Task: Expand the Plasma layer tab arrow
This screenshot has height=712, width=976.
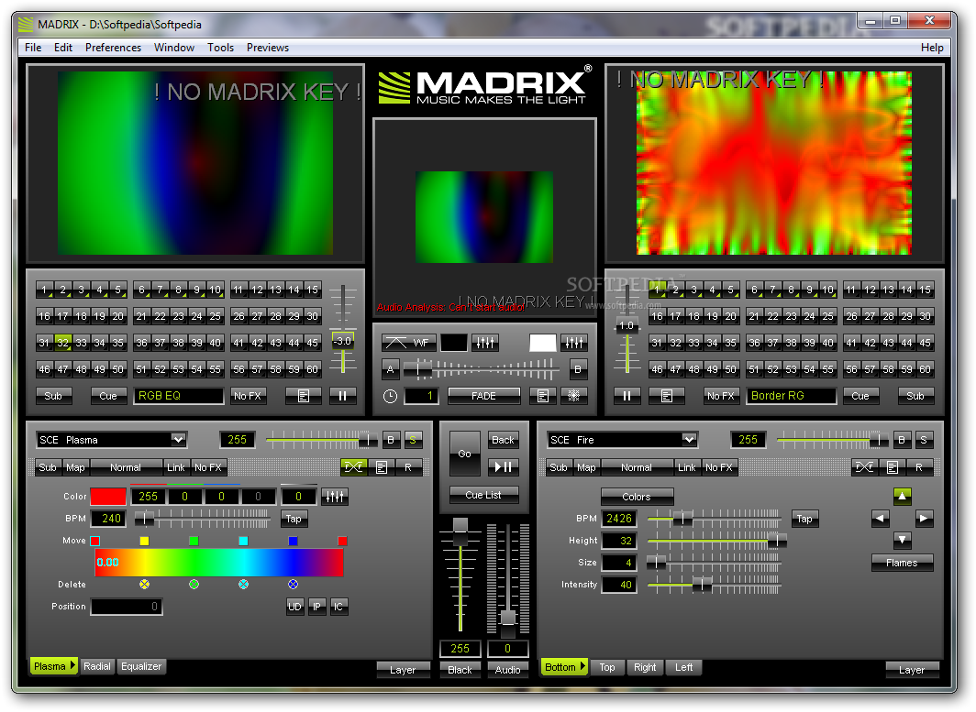Action: (x=72, y=665)
